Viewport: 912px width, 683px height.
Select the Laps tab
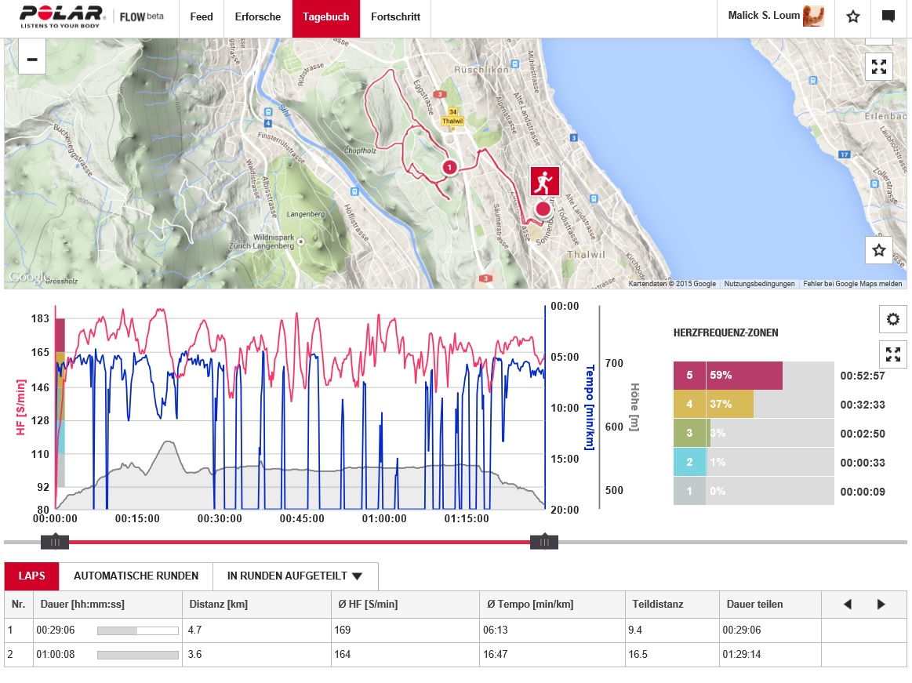pyautogui.click(x=32, y=576)
